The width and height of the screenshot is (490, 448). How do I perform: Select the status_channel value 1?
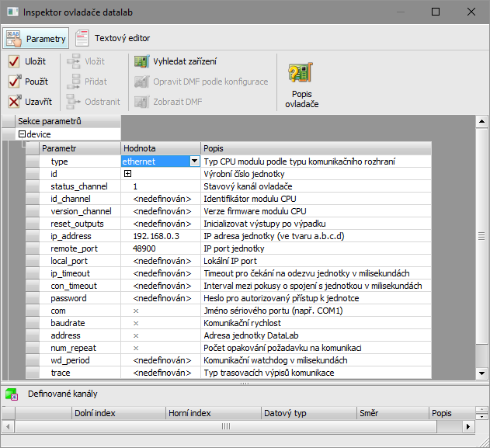161,186
